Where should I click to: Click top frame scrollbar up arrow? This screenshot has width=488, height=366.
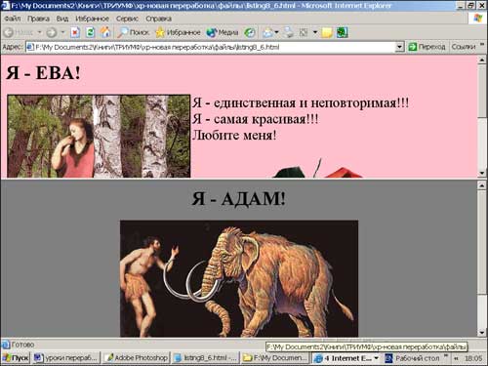coord(482,60)
